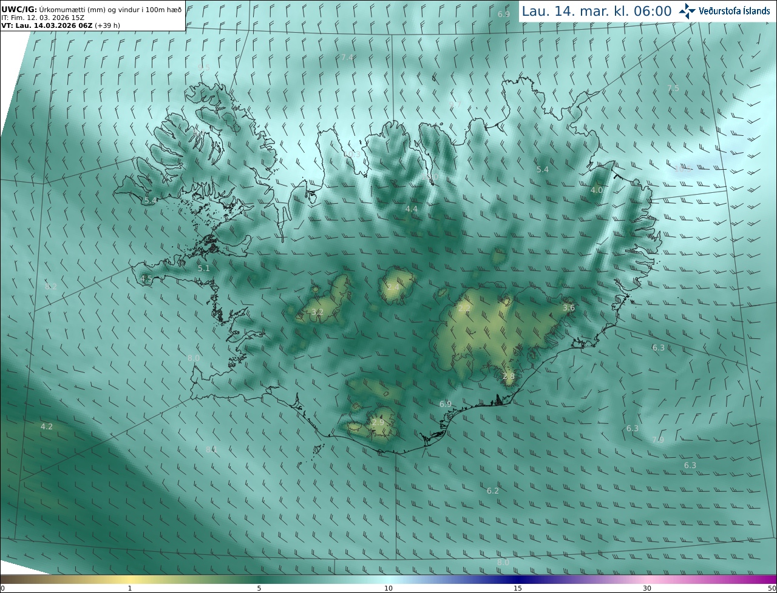Click the 7.4 value on the map
Screen dimensions: 777x593
tap(347, 57)
